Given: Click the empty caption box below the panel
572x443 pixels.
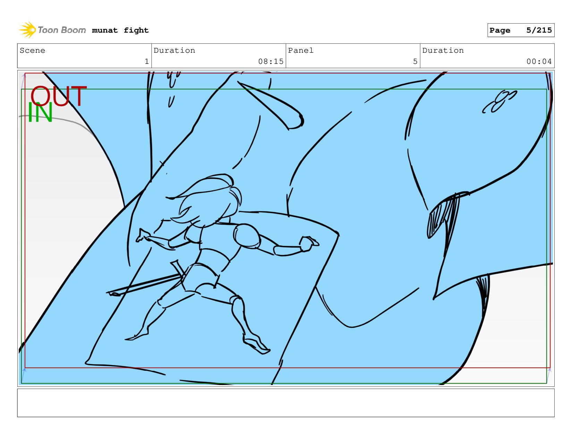Looking at the screenshot, I should 286,403.
